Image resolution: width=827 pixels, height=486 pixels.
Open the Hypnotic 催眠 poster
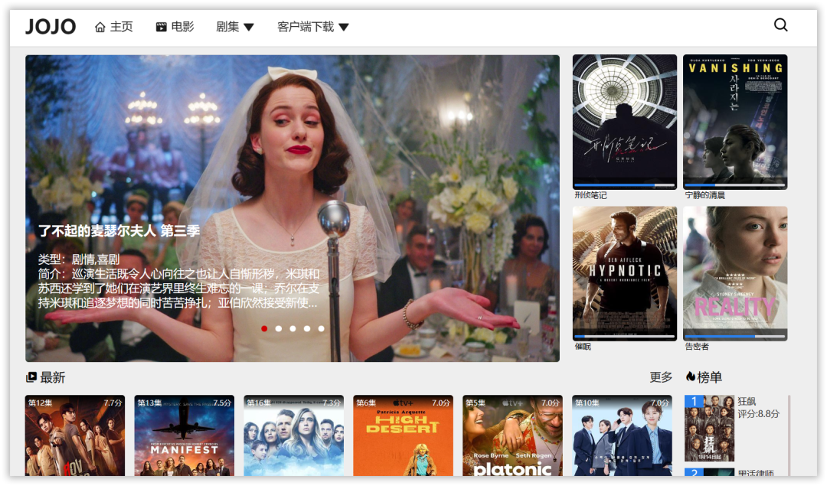pyautogui.click(x=625, y=273)
